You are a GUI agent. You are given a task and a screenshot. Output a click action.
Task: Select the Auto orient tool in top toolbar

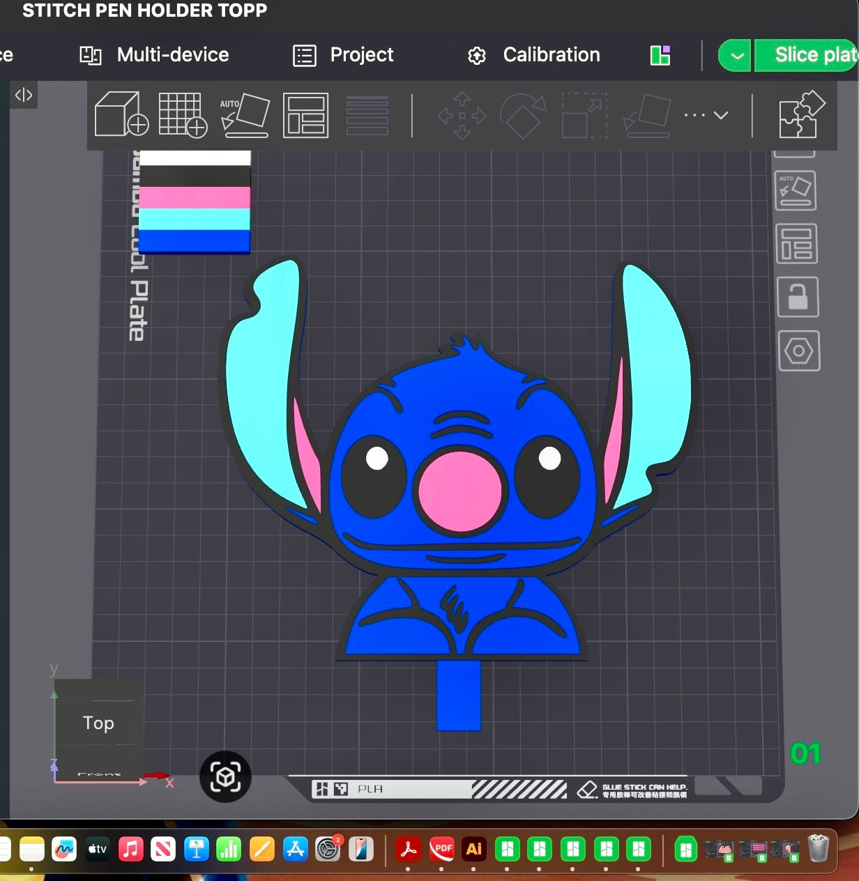coord(245,114)
